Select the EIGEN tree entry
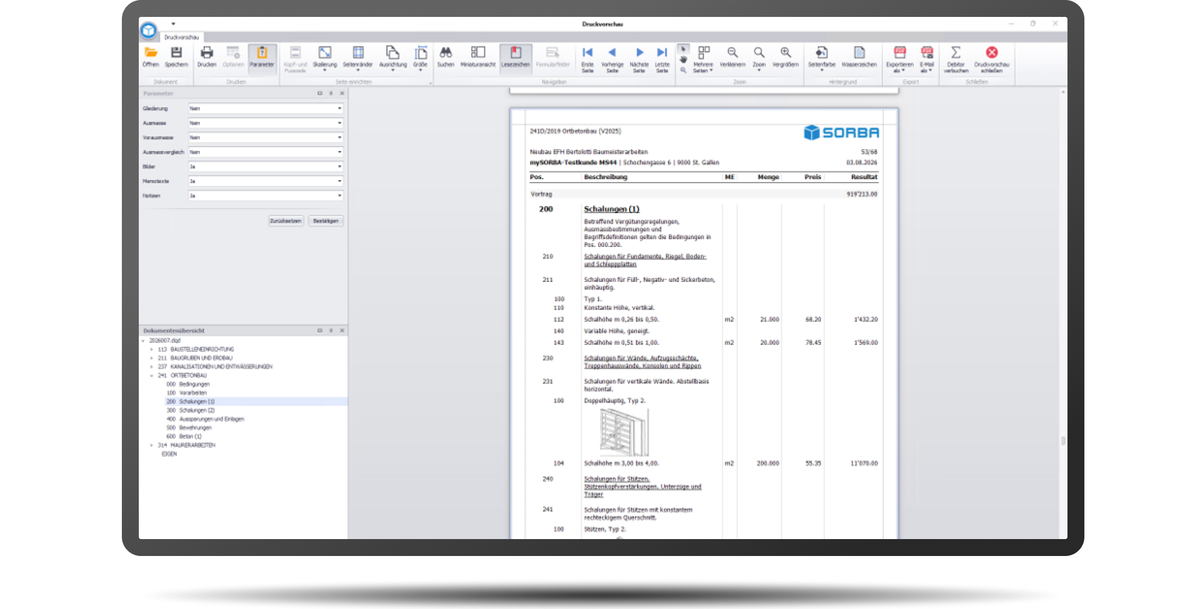Image resolution: width=1204 pixels, height=609 pixels. 169,454
